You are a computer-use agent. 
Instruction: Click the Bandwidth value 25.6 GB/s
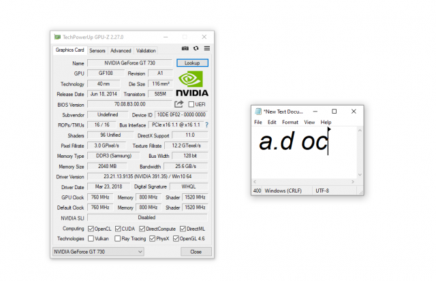[186, 166]
